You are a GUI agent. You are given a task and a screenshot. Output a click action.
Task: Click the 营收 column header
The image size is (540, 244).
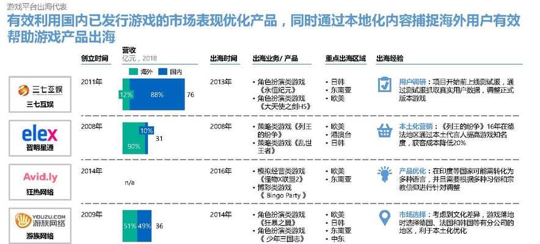129,50
